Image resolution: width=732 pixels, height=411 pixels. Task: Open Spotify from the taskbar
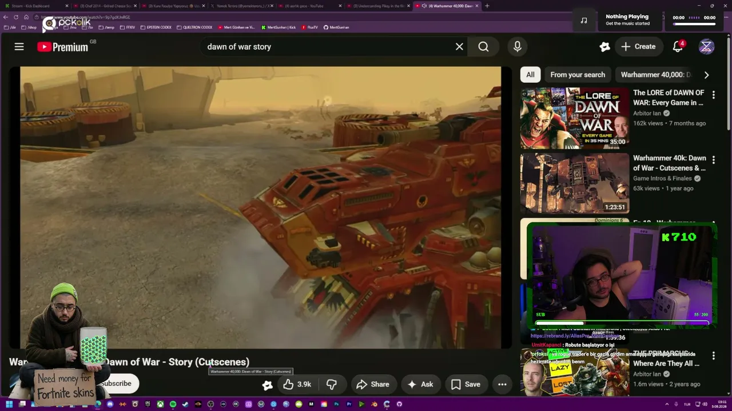click(x=173, y=404)
